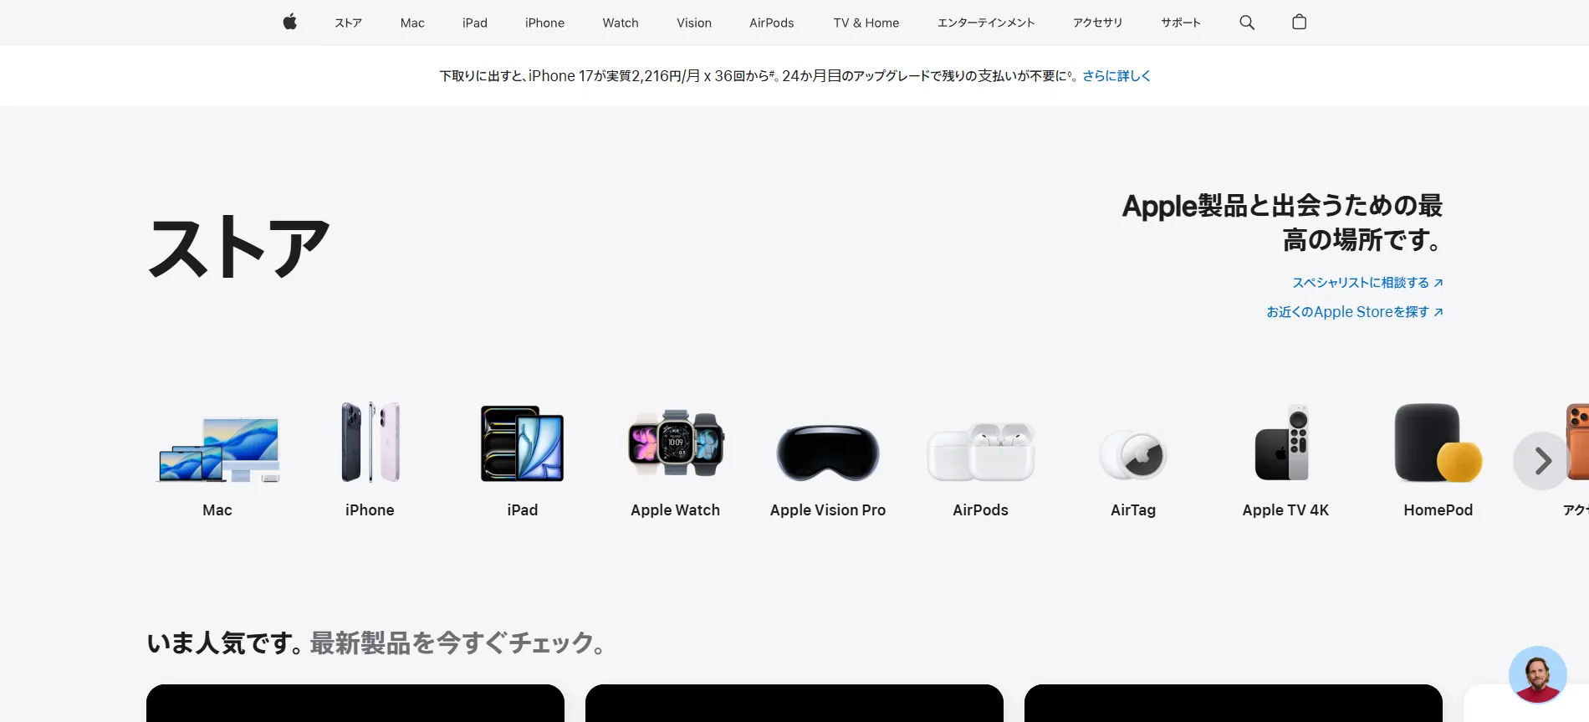Select the Apple Watch product image

(676, 443)
